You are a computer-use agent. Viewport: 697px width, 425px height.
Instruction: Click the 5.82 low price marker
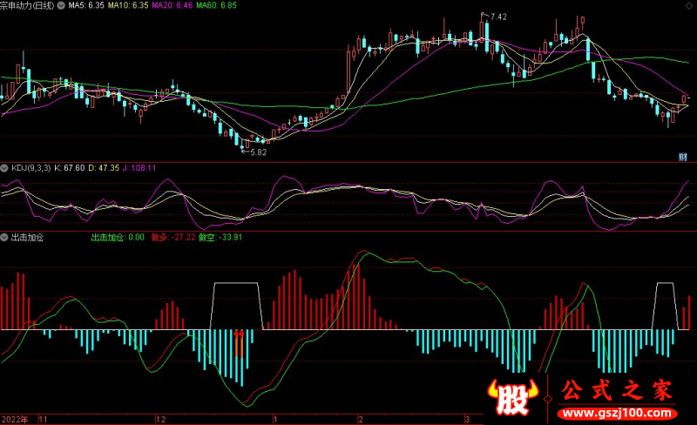pyautogui.click(x=258, y=152)
